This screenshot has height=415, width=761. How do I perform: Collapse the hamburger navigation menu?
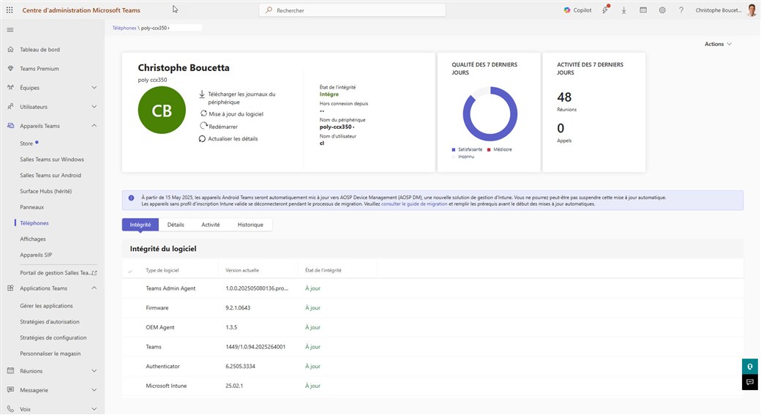pos(10,29)
